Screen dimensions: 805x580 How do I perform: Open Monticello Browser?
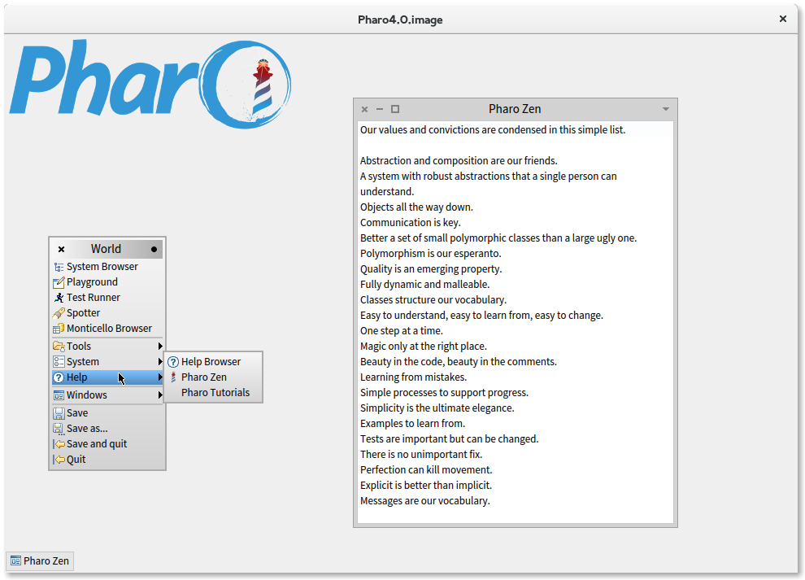coord(109,329)
